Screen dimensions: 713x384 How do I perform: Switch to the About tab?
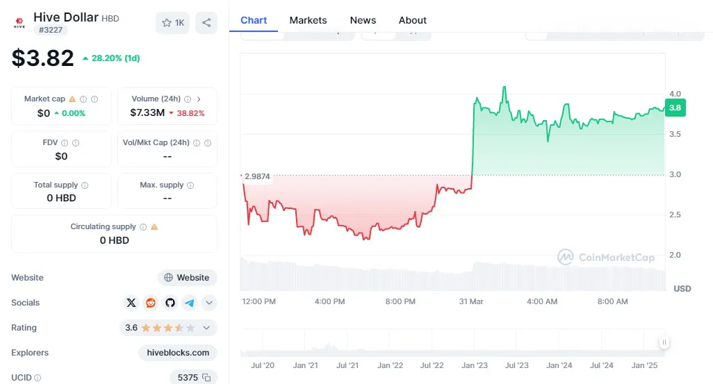pos(412,20)
